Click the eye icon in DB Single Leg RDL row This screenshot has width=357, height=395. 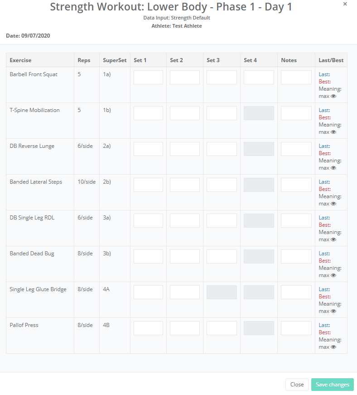[333, 239]
